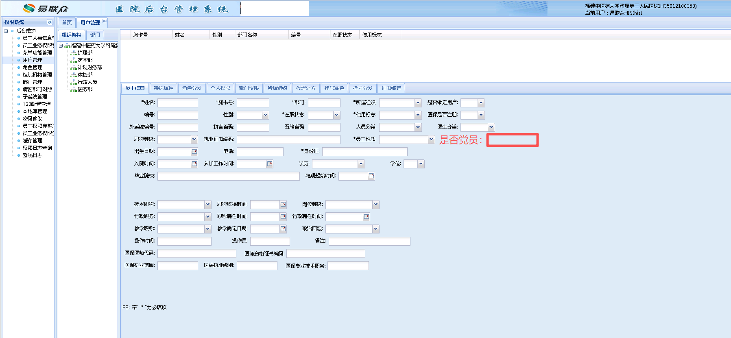Image resolution: width=731 pixels, height=338 pixels.
Task: Click into the 执业证书编码 input field
Action: [x=288, y=140]
